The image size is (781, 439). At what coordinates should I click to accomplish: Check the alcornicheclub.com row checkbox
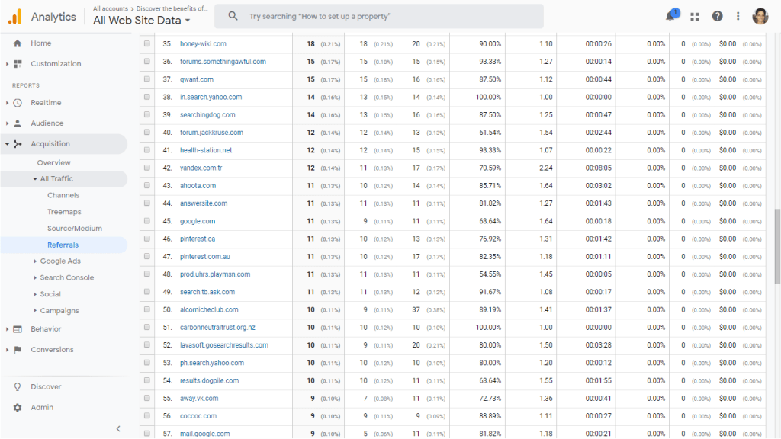(x=147, y=309)
